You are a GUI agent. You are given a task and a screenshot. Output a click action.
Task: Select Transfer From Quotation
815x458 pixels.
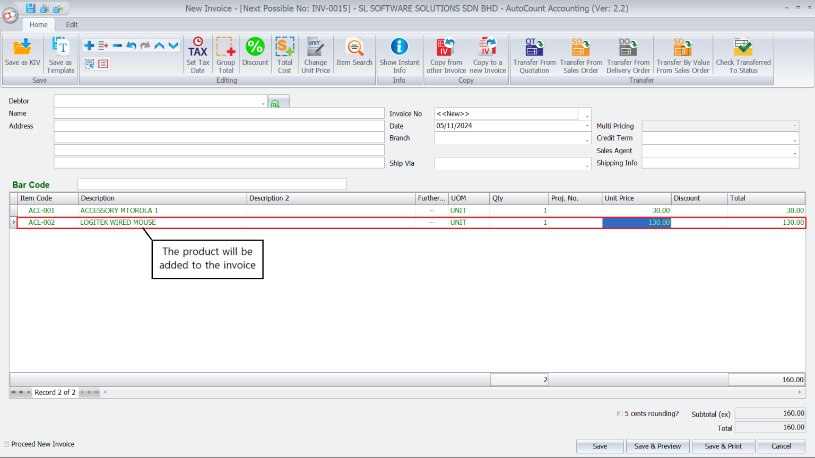tap(534, 53)
